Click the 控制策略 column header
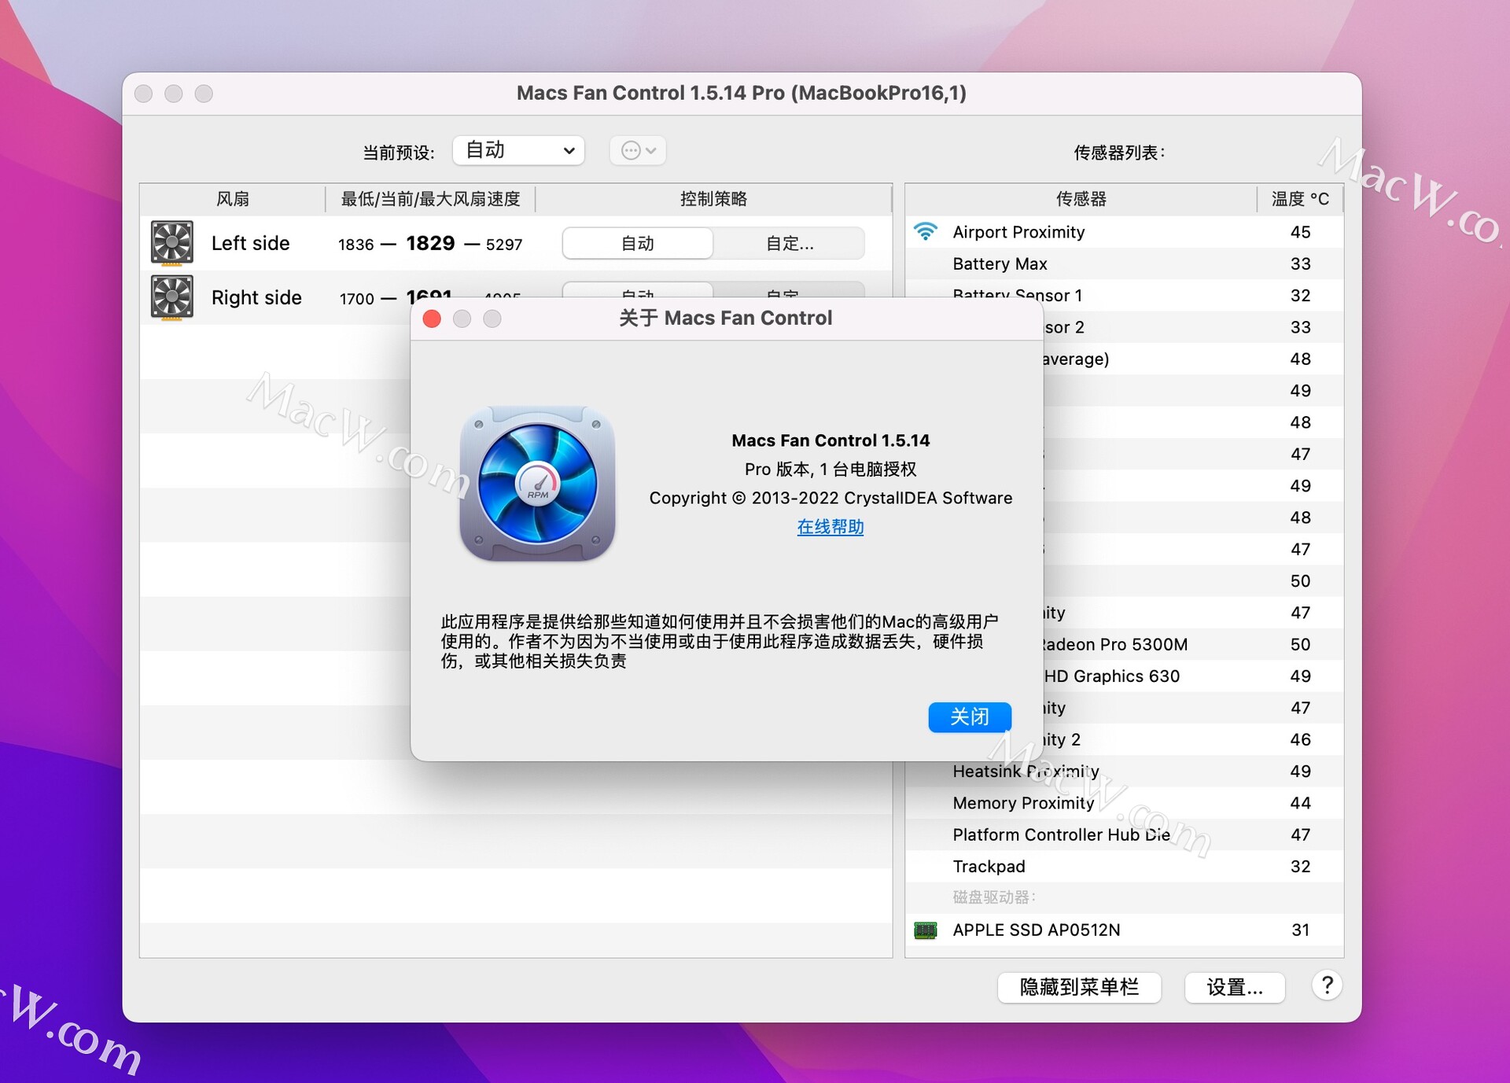The height and width of the screenshot is (1083, 1510). click(x=713, y=199)
